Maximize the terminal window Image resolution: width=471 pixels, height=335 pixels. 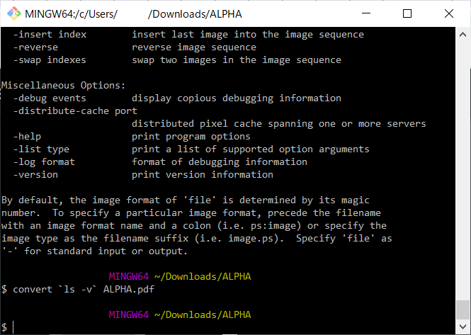point(407,13)
